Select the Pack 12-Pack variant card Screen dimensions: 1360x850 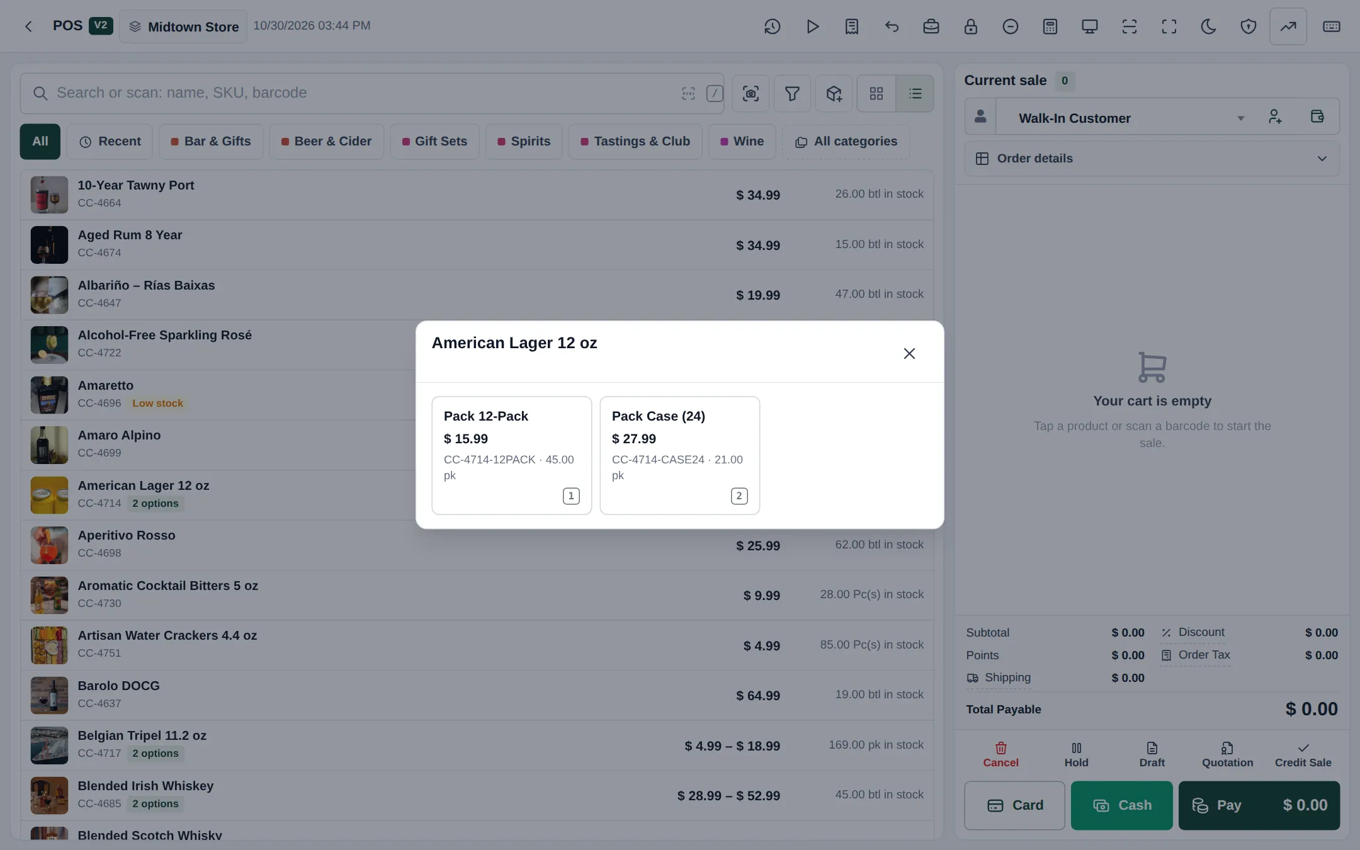[x=511, y=455]
